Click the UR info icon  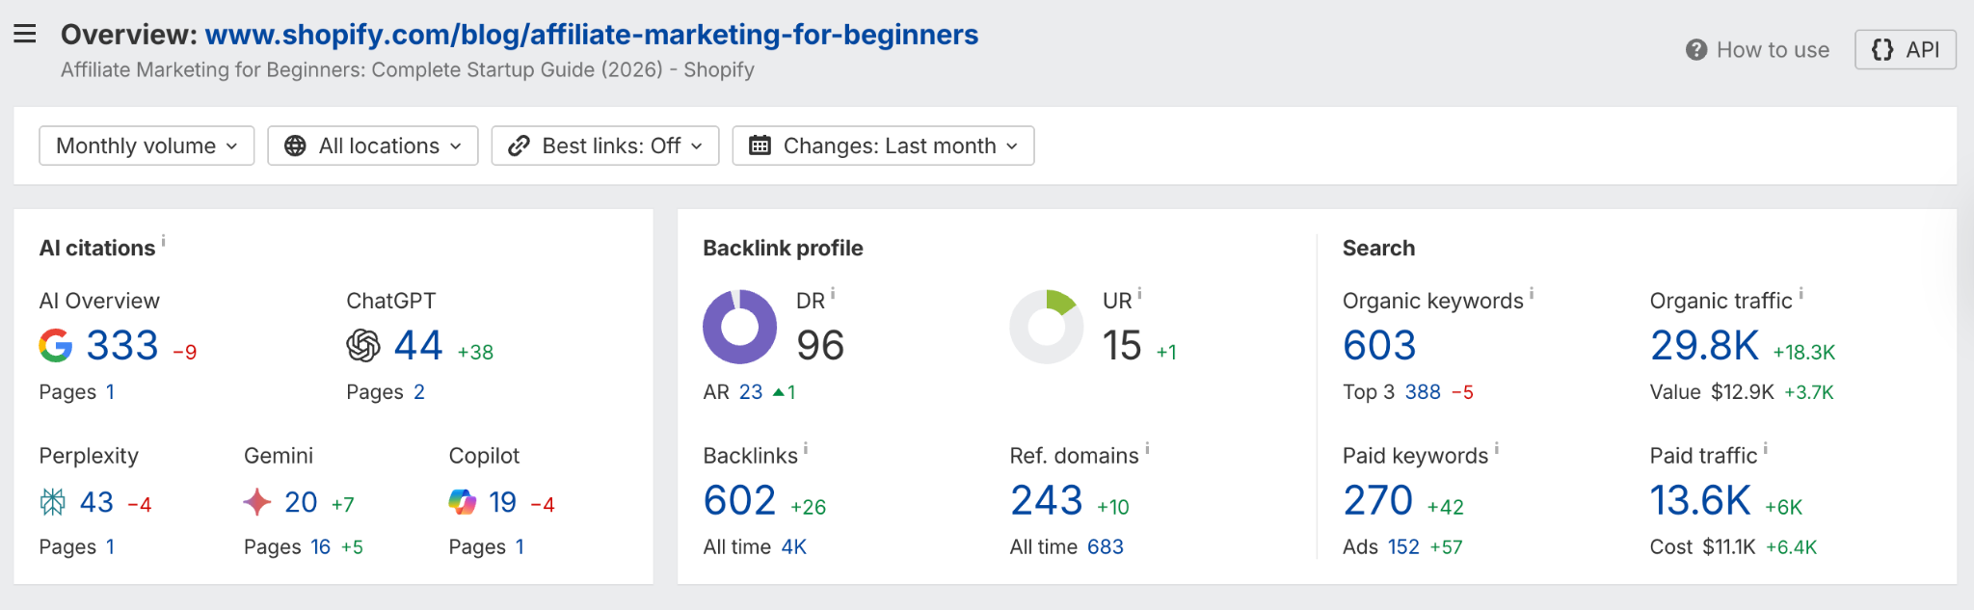click(1139, 293)
